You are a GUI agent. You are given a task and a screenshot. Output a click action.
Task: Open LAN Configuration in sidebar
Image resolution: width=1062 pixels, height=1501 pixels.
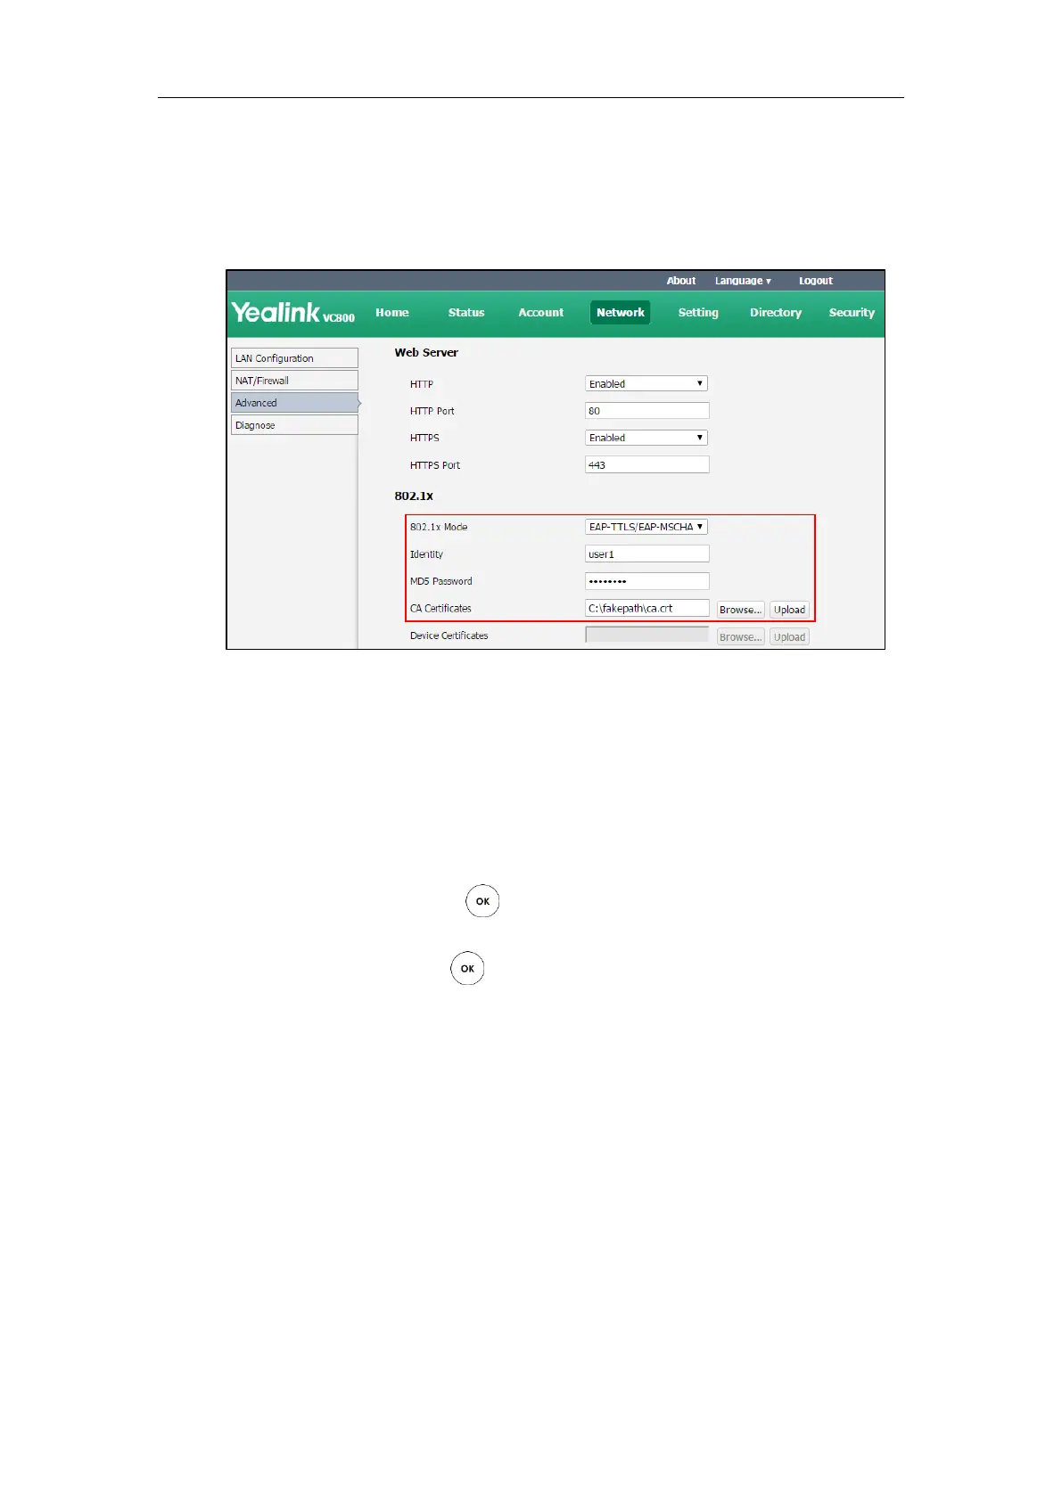pyautogui.click(x=294, y=358)
